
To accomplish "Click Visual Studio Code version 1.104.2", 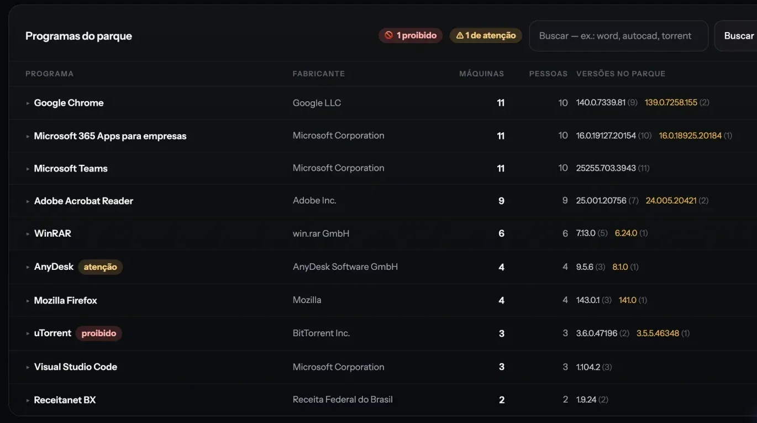I will (588, 367).
